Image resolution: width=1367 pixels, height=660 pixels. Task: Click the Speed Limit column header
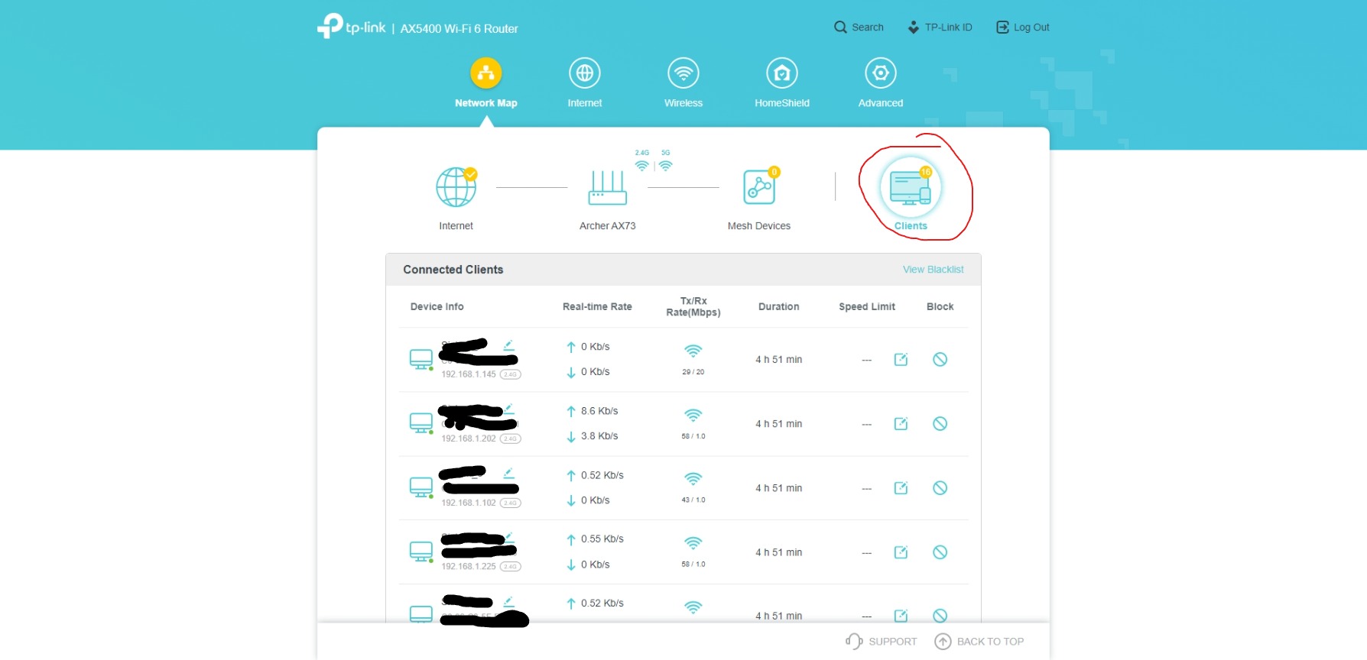tap(867, 307)
